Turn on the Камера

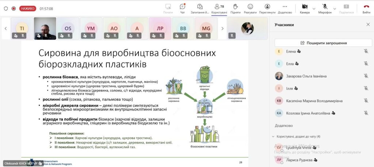coord(305,9)
